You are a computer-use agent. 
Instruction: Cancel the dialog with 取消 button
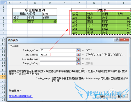pos(120,96)
